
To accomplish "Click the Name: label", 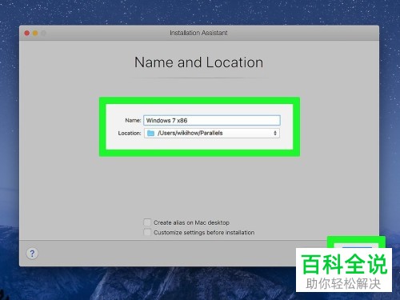I will coord(133,120).
